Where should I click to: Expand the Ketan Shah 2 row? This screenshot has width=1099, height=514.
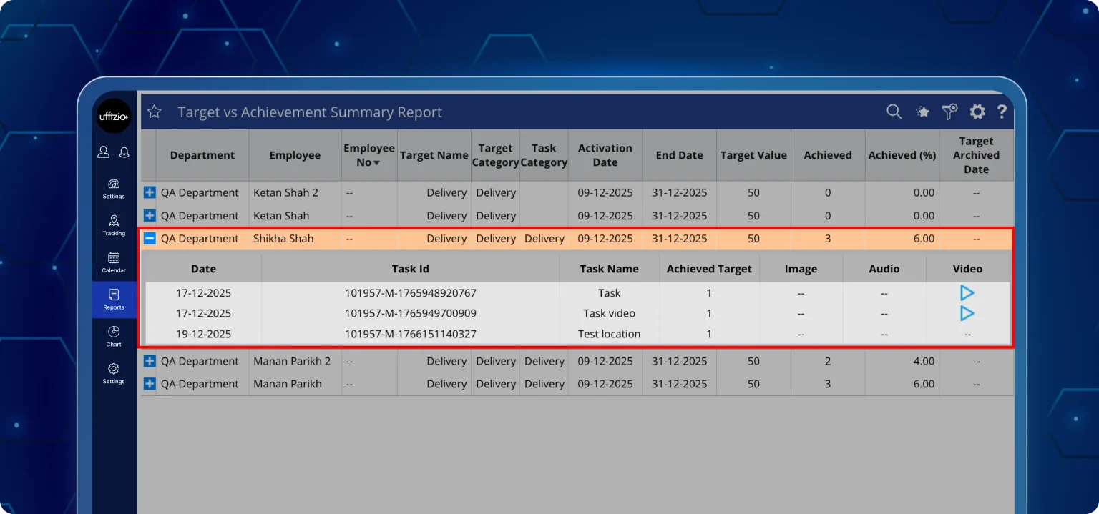tap(150, 192)
